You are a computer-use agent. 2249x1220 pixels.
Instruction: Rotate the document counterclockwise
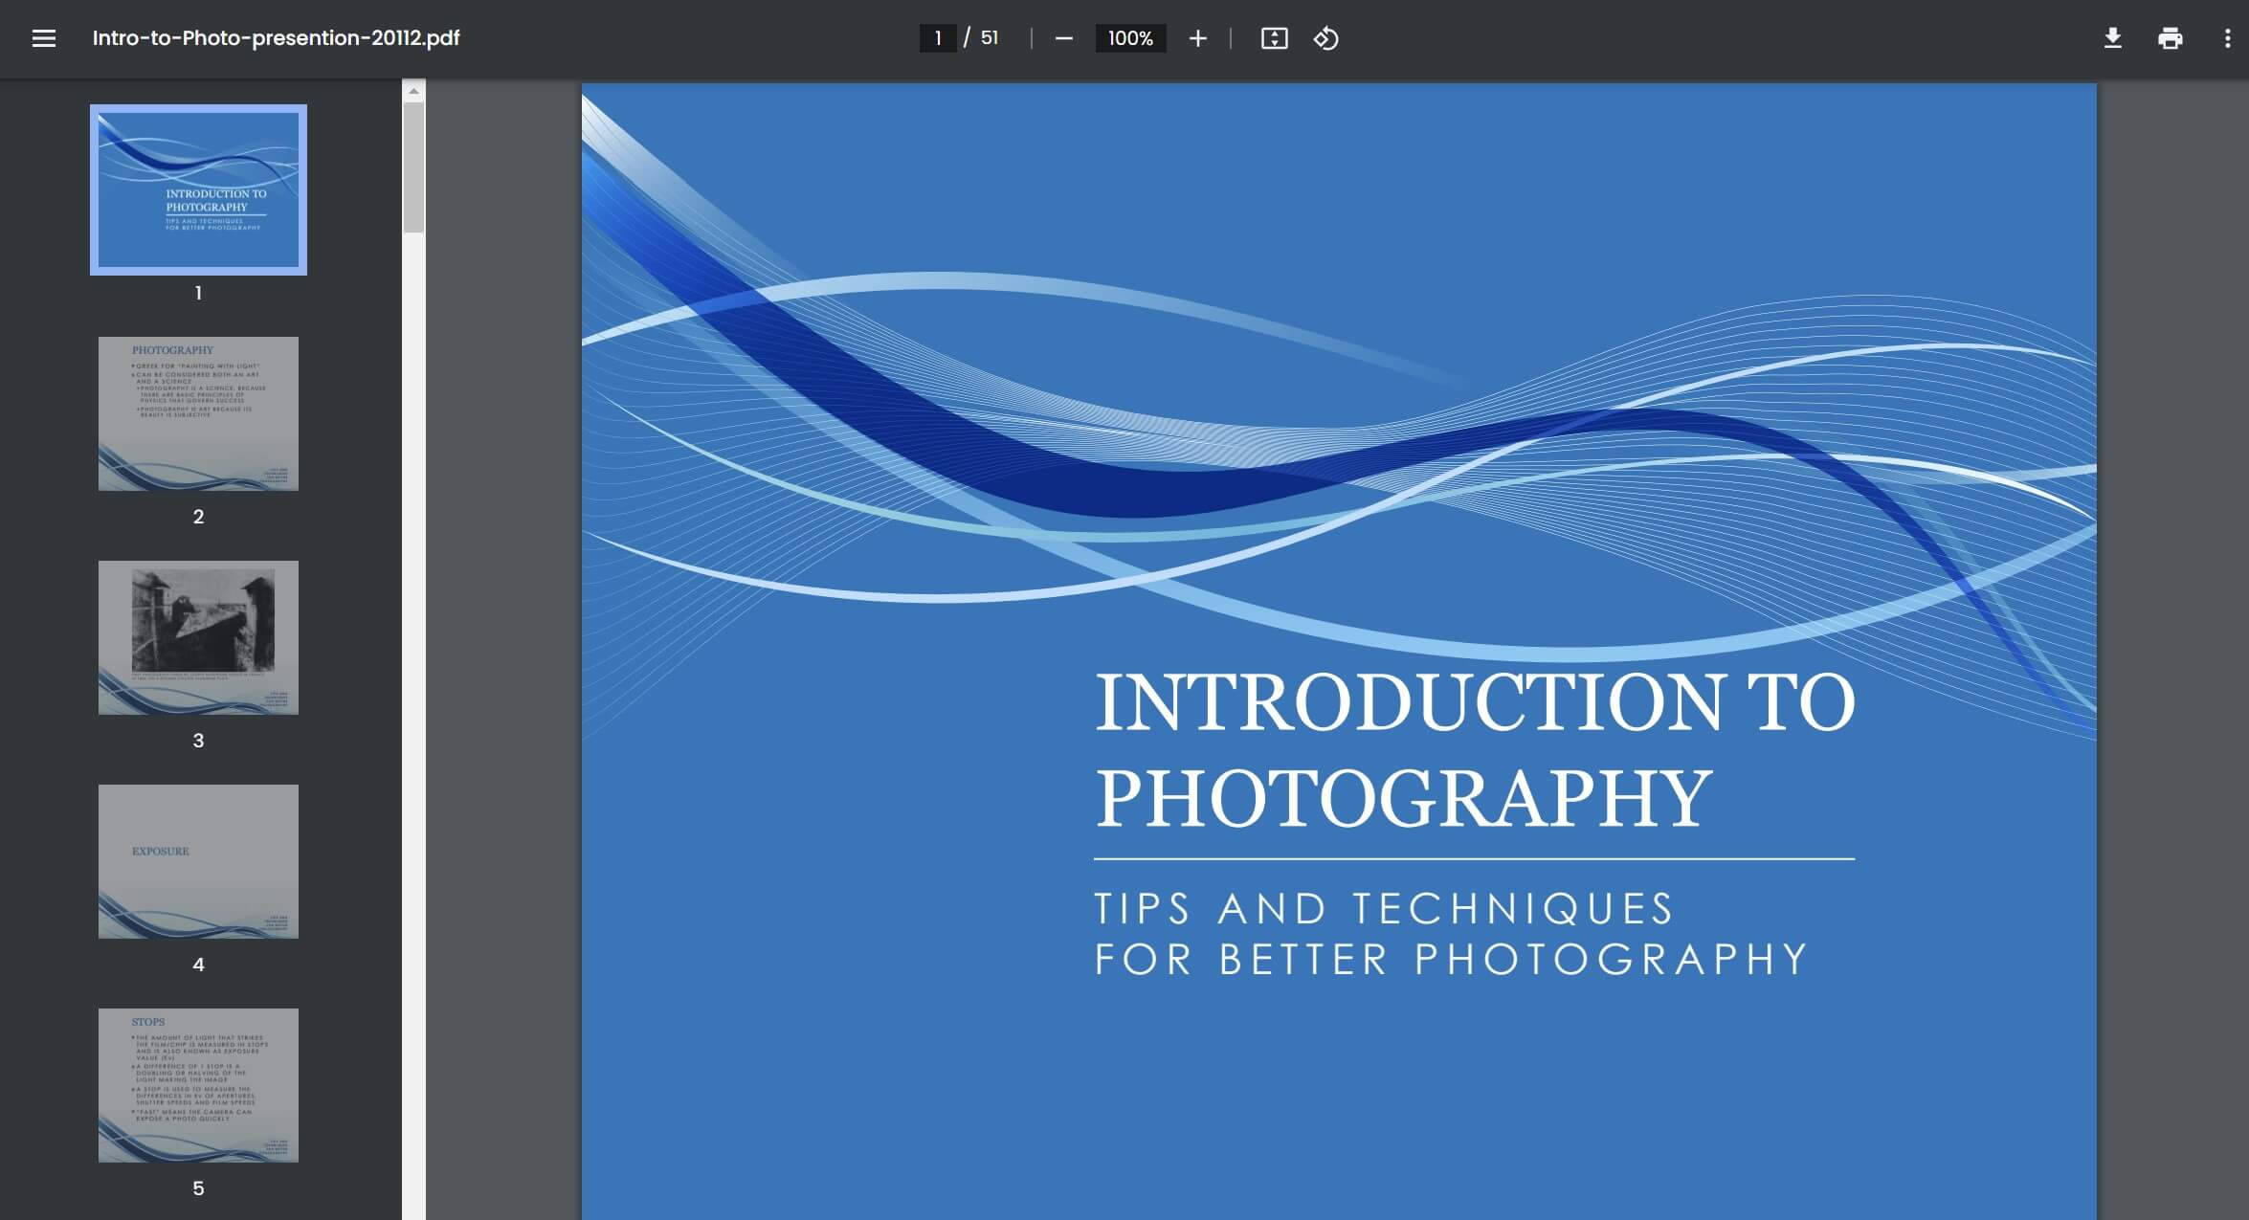(1325, 38)
